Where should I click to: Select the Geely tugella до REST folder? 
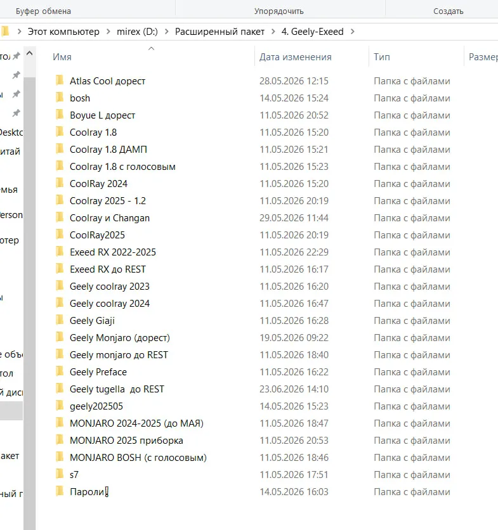tap(117, 389)
